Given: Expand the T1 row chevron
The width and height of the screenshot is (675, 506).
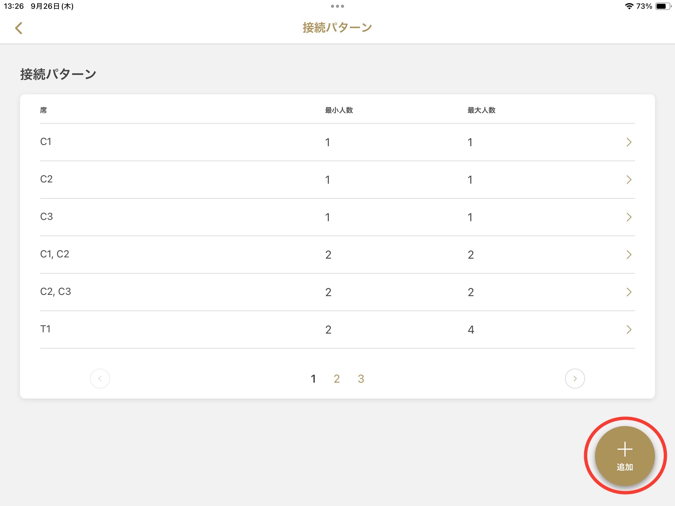Looking at the screenshot, I should click(629, 330).
